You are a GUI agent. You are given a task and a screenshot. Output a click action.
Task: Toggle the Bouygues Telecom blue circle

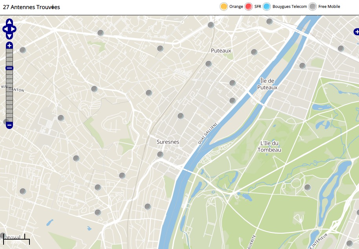(x=267, y=7)
